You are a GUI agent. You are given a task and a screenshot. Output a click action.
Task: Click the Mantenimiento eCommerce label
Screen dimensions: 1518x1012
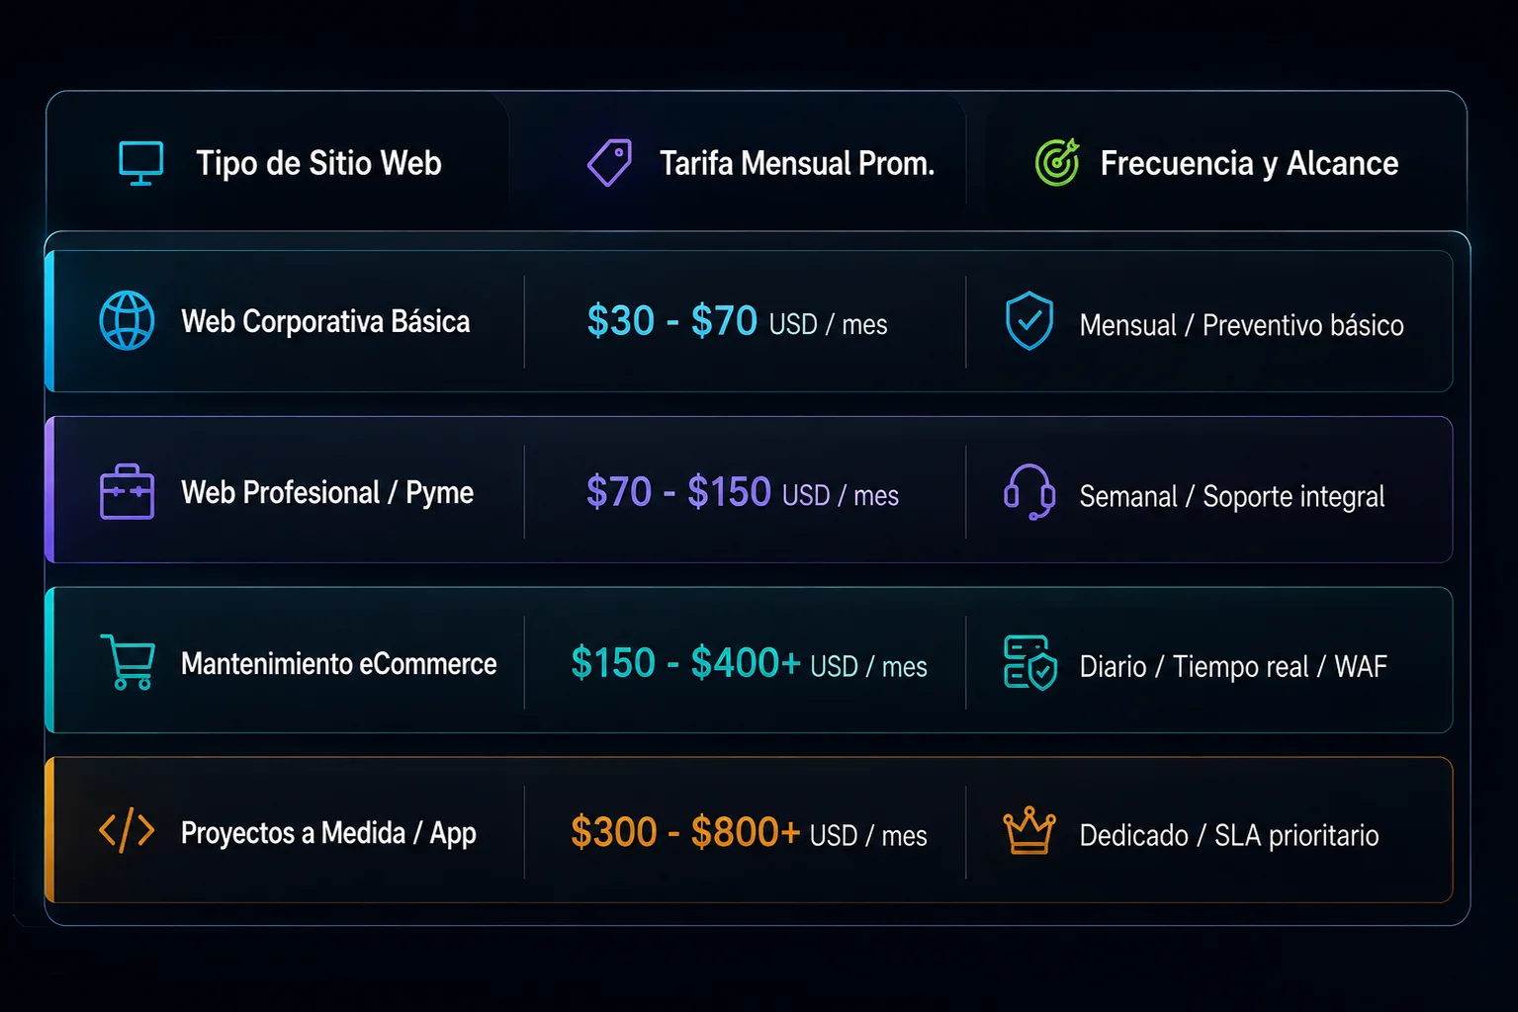(338, 663)
